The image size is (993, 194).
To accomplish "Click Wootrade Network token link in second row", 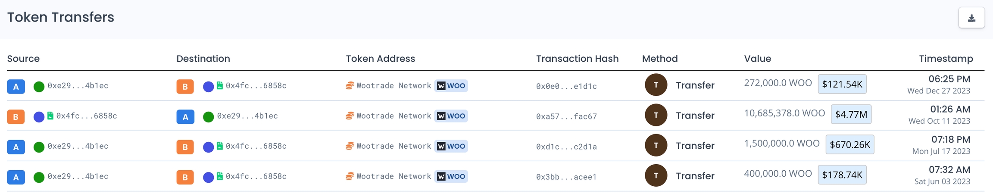I will tap(393, 116).
